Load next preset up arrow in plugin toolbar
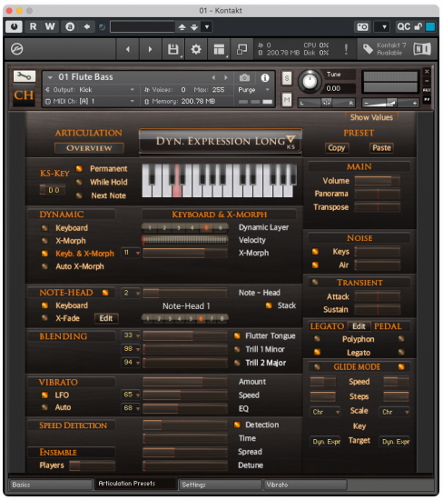The width and height of the screenshot is (443, 500). coord(182,26)
